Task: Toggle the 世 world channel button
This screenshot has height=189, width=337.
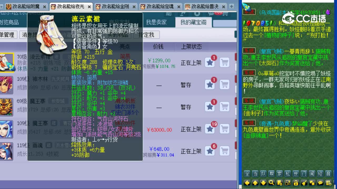Action: coord(296,174)
